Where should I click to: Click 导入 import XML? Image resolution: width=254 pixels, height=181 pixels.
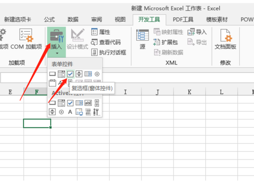tap(197, 32)
